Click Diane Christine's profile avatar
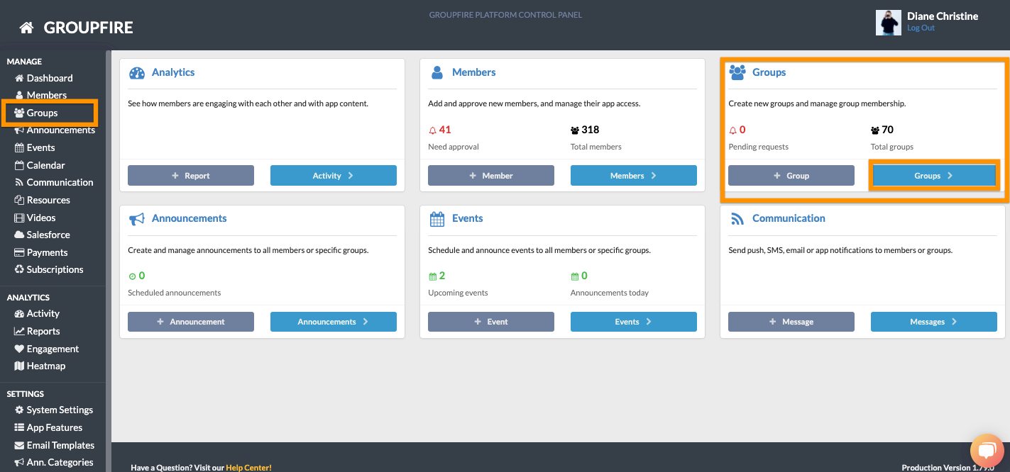 tap(889, 23)
